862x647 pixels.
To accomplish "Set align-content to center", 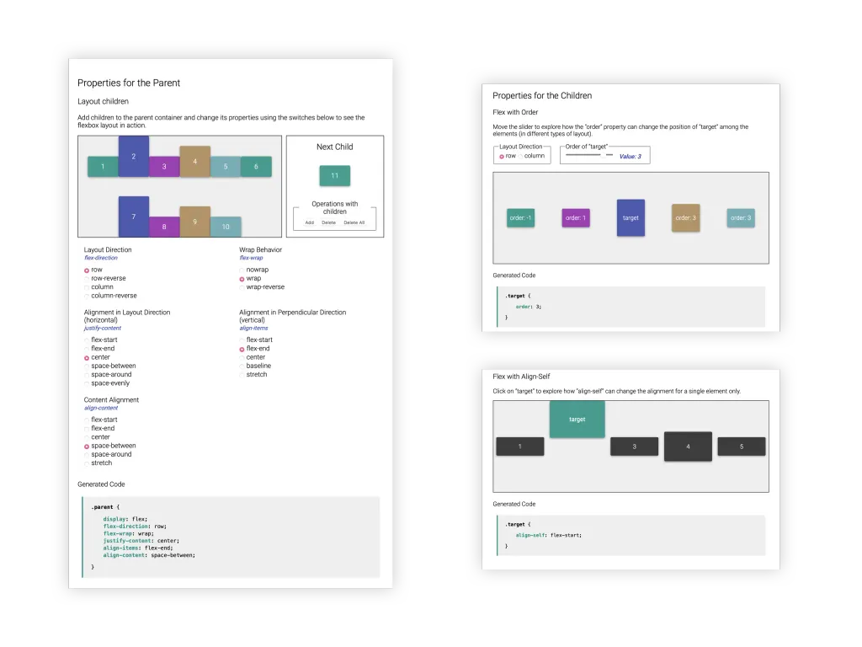I will [x=87, y=437].
